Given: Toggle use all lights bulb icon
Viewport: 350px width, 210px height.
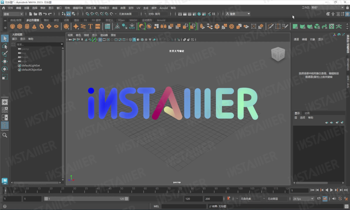Looking at the screenshot, I should (150, 40).
